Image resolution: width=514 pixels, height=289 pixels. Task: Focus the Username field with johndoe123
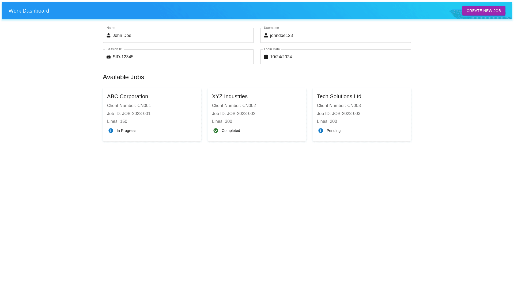point(339,36)
